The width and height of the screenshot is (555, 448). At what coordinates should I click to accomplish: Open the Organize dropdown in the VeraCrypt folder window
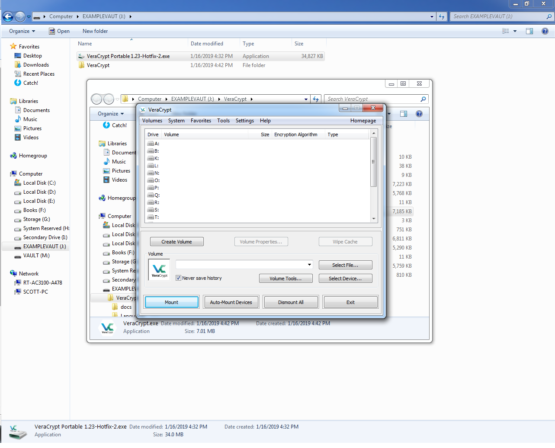tap(111, 114)
